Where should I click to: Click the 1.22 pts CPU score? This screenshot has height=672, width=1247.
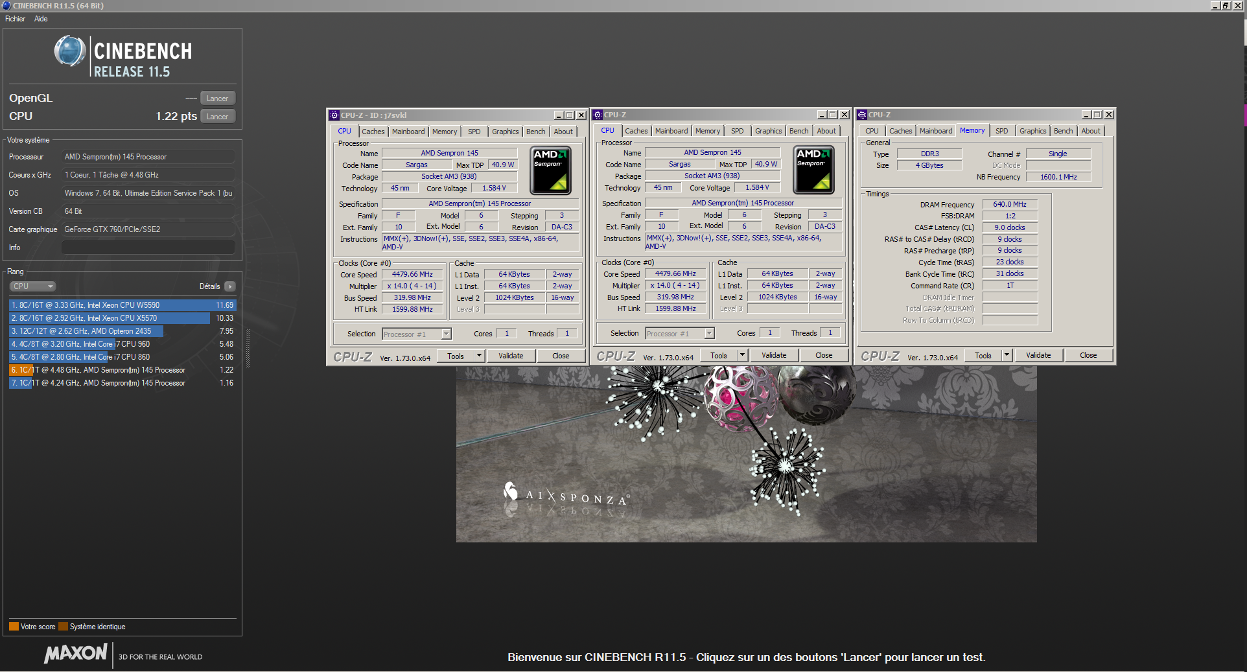(176, 116)
